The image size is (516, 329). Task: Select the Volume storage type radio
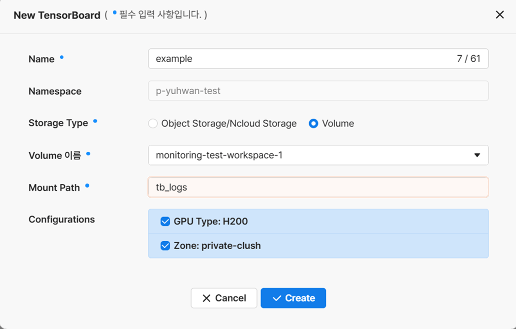pos(314,124)
